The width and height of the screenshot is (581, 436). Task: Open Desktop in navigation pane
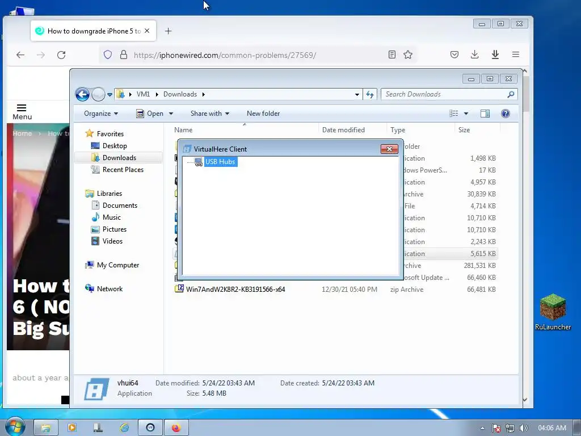click(x=115, y=146)
